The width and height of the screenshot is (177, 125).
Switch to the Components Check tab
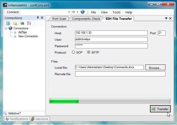pos(86,19)
